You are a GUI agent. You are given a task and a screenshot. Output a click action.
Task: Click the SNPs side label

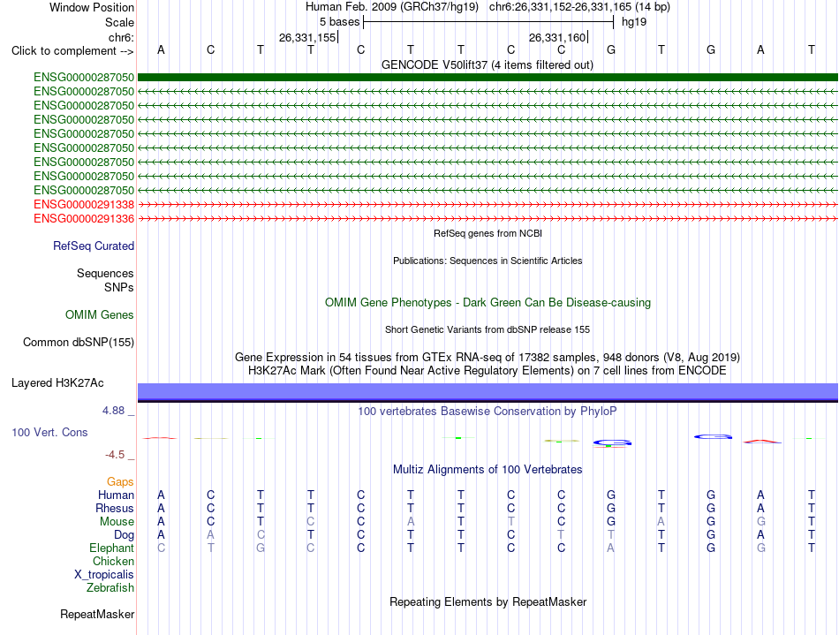[119, 287]
